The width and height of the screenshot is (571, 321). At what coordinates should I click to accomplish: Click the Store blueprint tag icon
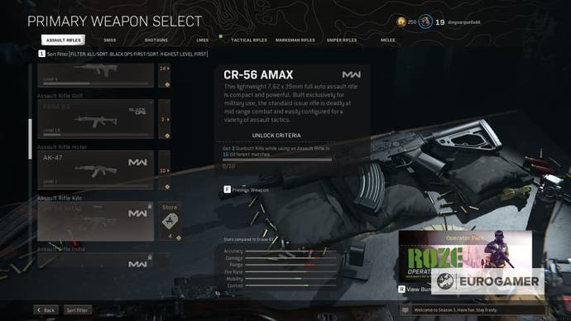[x=170, y=221]
